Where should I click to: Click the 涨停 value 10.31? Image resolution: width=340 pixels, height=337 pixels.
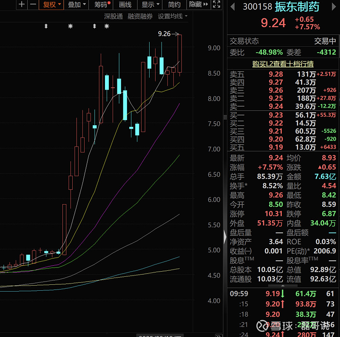[273, 214]
